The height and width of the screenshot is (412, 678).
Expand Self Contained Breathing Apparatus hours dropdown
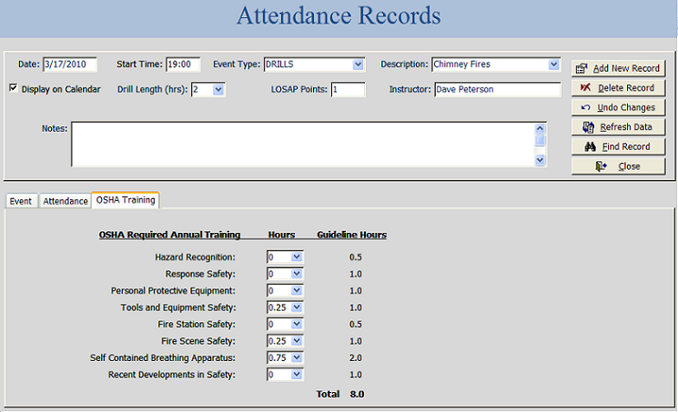(296, 357)
